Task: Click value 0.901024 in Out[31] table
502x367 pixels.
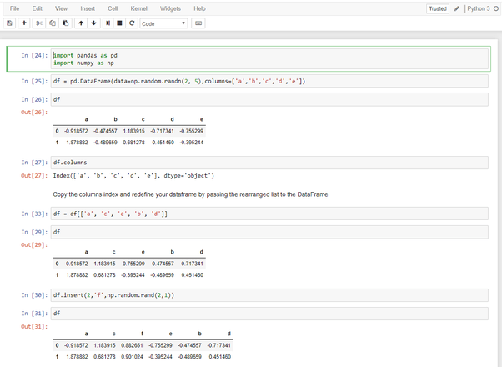Action: pyautogui.click(x=132, y=357)
